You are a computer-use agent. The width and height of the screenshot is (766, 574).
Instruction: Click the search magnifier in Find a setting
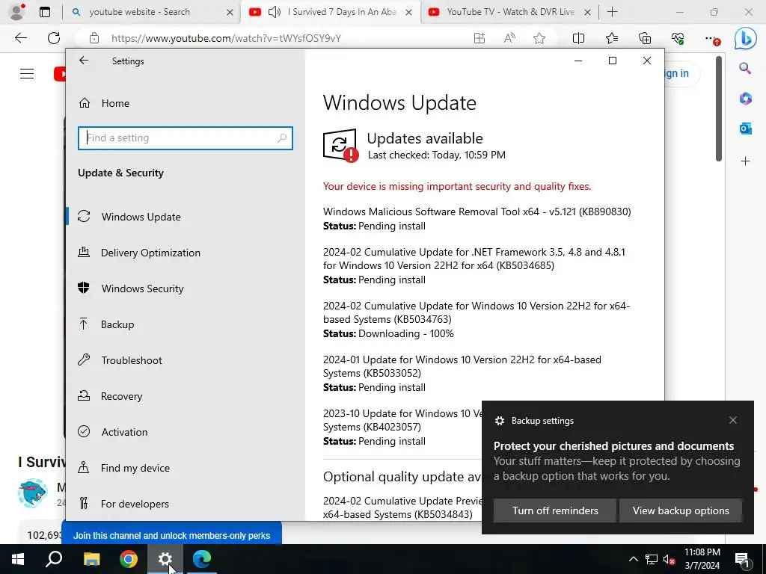[x=282, y=138]
